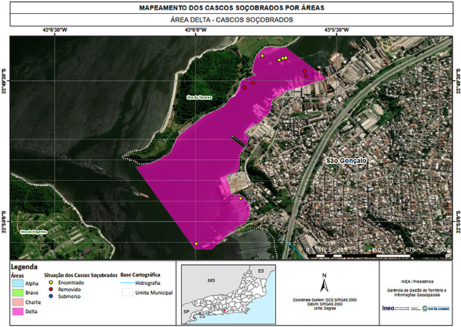461x327 pixels.
Task: Click the São Gonçalo map label
Action: pyautogui.click(x=346, y=161)
